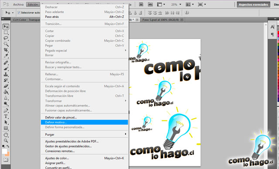
Task: Click Distribute left edges icon
Action: click(167, 13)
